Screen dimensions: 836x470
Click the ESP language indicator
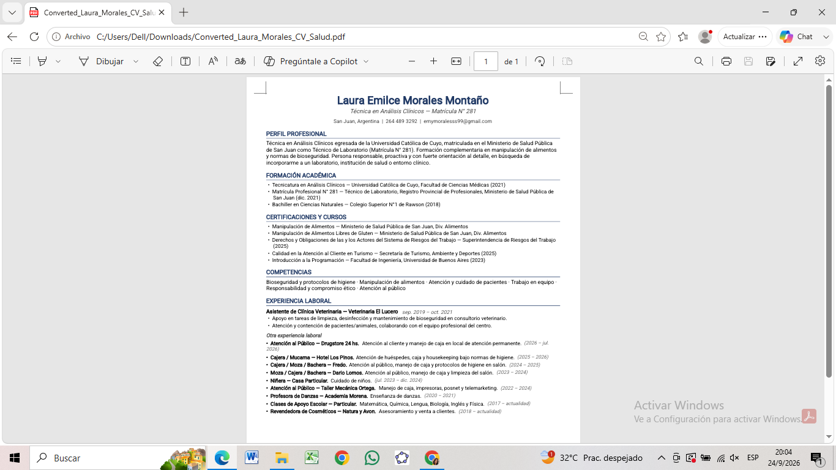click(x=753, y=458)
